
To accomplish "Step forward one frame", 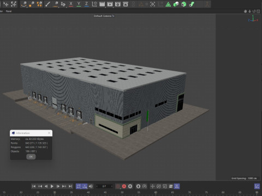I will pyautogui.click(x=58, y=186).
